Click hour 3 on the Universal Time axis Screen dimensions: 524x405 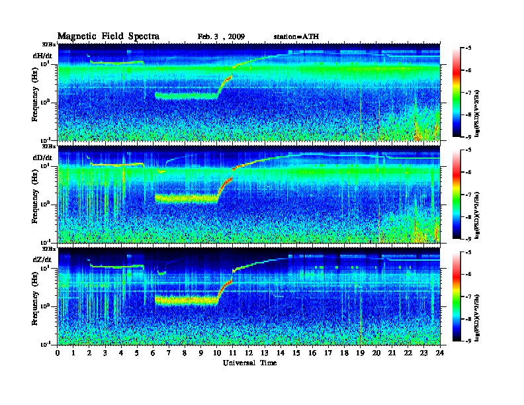pyautogui.click(x=106, y=353)
